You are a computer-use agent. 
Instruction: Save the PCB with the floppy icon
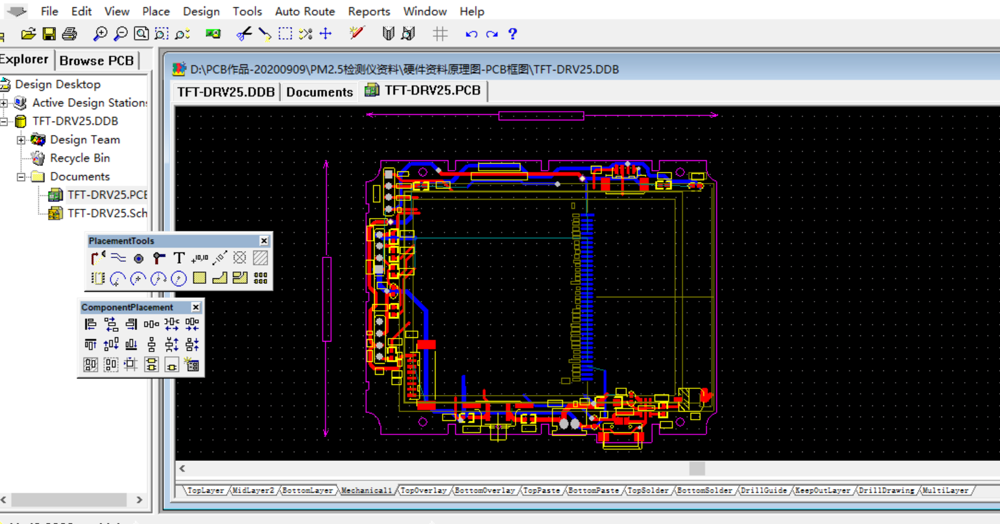49,34
